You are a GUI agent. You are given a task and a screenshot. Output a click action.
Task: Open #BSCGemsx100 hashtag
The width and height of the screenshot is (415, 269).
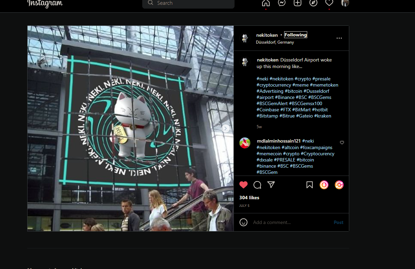coord(305,103)
